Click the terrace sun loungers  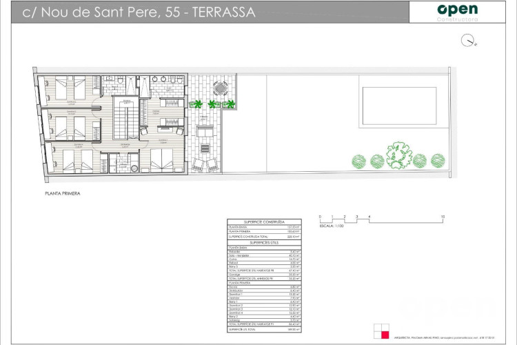point(205,164)
